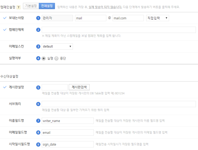
Task: Click the number 8 badge next to 이메일필드명
Action: tap(38, 132)
